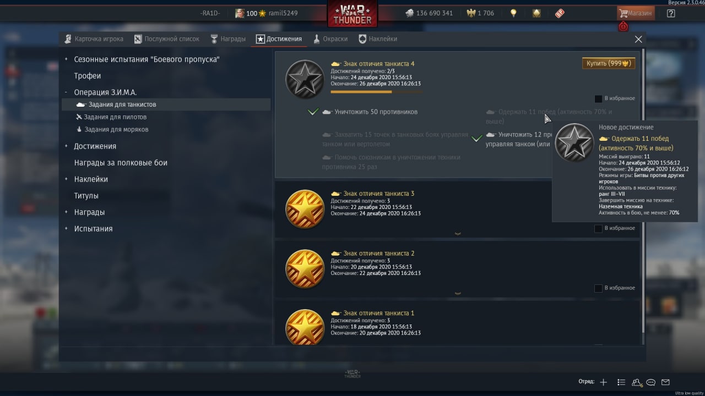Open the mail envelope icon
Viewport: 705px width, 396px height.
pyautogui.click(x=665, y=382)
